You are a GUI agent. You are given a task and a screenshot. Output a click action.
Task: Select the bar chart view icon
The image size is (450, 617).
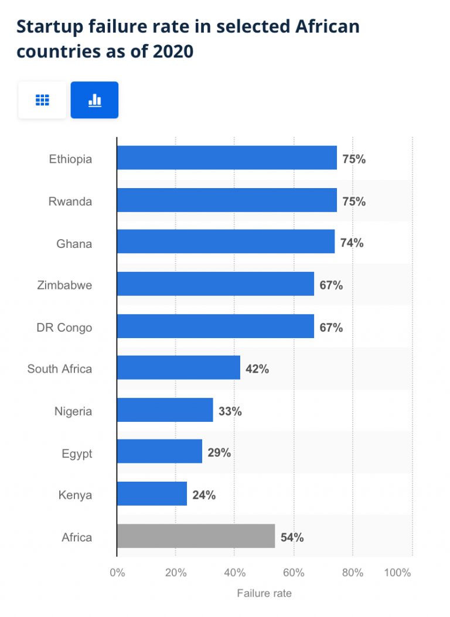click(x=94, y=100)
